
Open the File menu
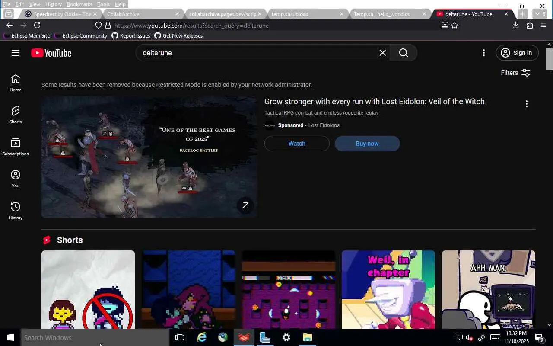(6, 4)
